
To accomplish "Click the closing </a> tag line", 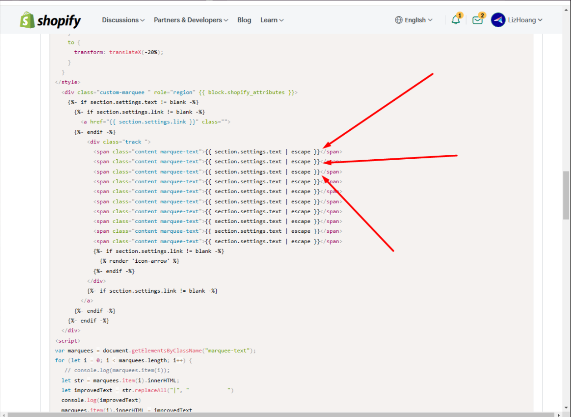I will 87,300.
